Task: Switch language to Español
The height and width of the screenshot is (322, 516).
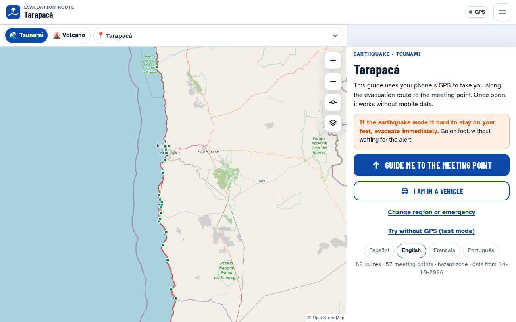Action: (379, 250)
